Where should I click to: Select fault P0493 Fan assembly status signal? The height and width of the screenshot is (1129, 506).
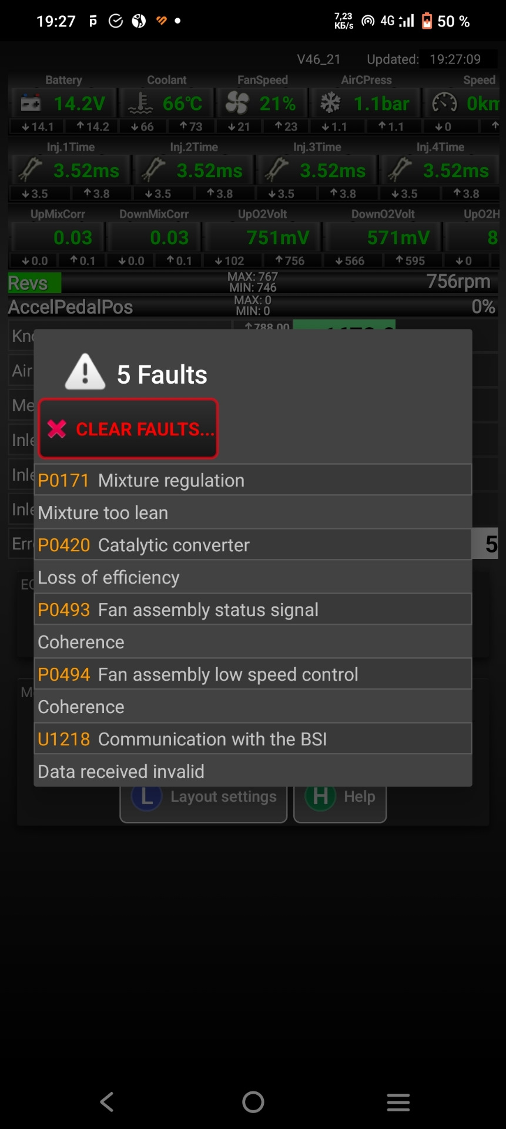click(253, 610)
